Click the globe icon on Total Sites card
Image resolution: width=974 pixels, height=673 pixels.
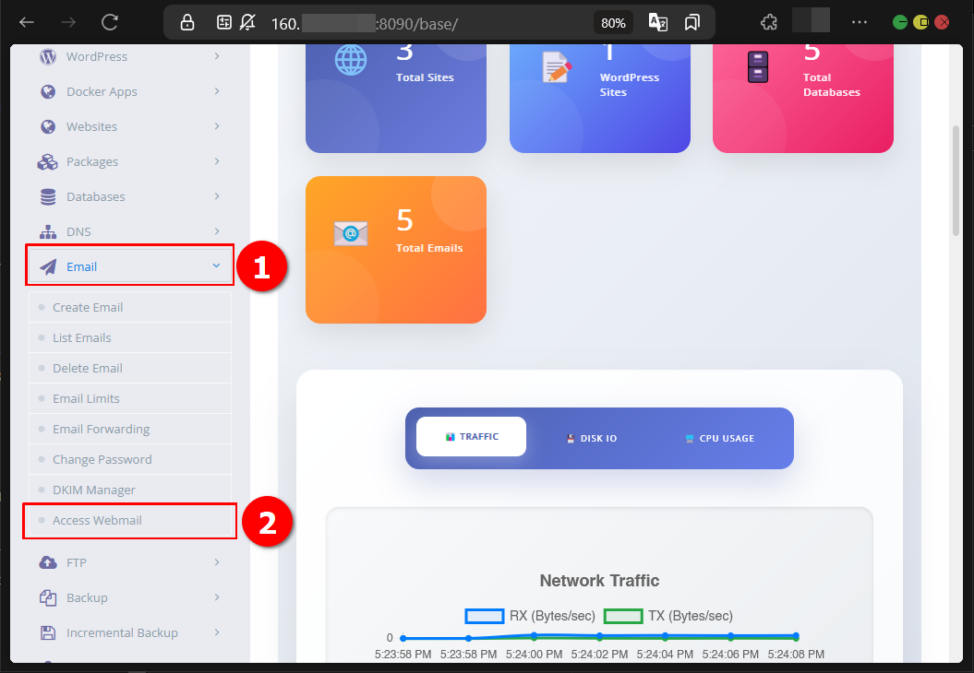(351, 60)
